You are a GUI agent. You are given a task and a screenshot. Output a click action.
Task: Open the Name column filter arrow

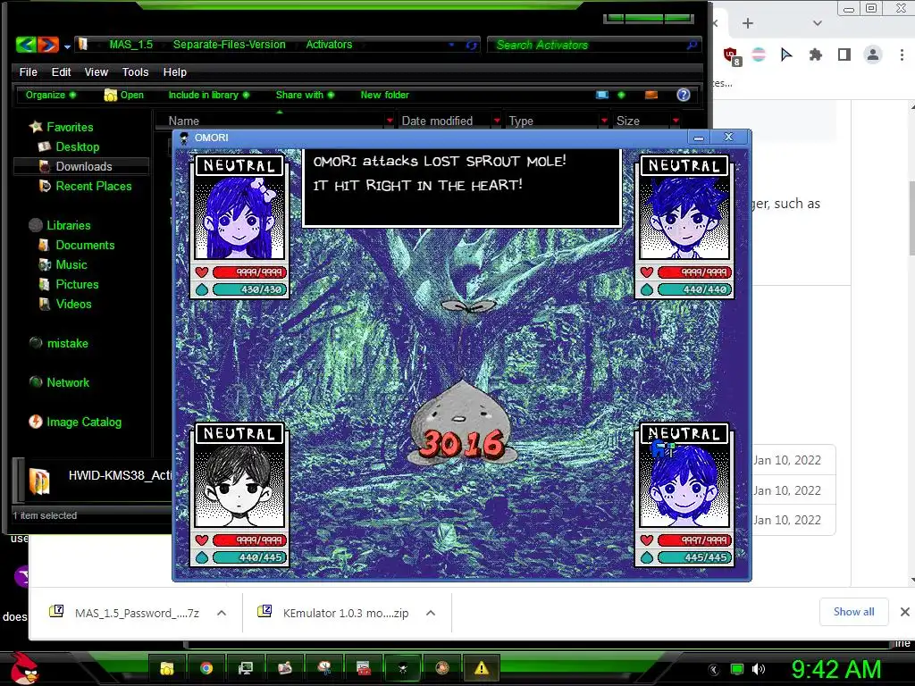click(x=390, y=121)
